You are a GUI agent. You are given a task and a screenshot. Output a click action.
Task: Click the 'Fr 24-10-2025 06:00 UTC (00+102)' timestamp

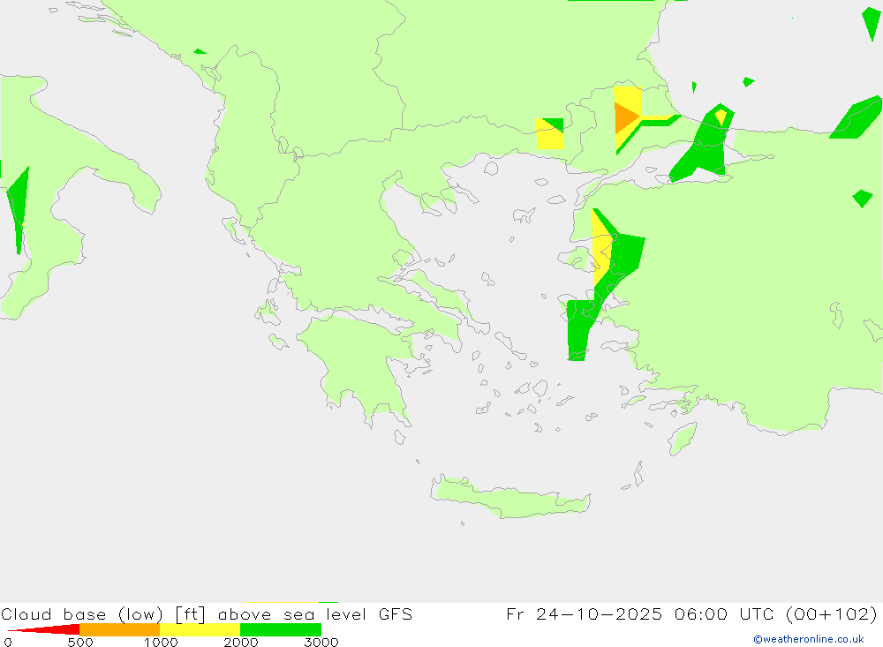pos(691,613)
